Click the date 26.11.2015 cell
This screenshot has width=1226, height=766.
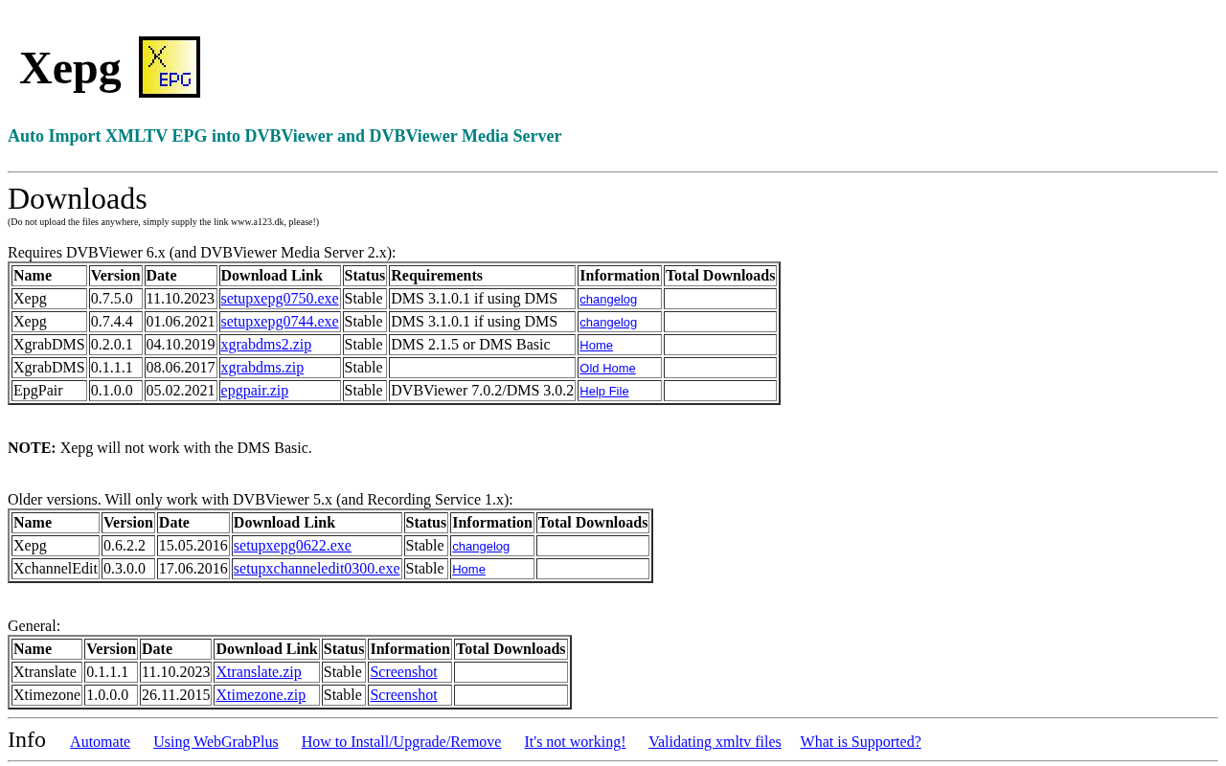176,695
